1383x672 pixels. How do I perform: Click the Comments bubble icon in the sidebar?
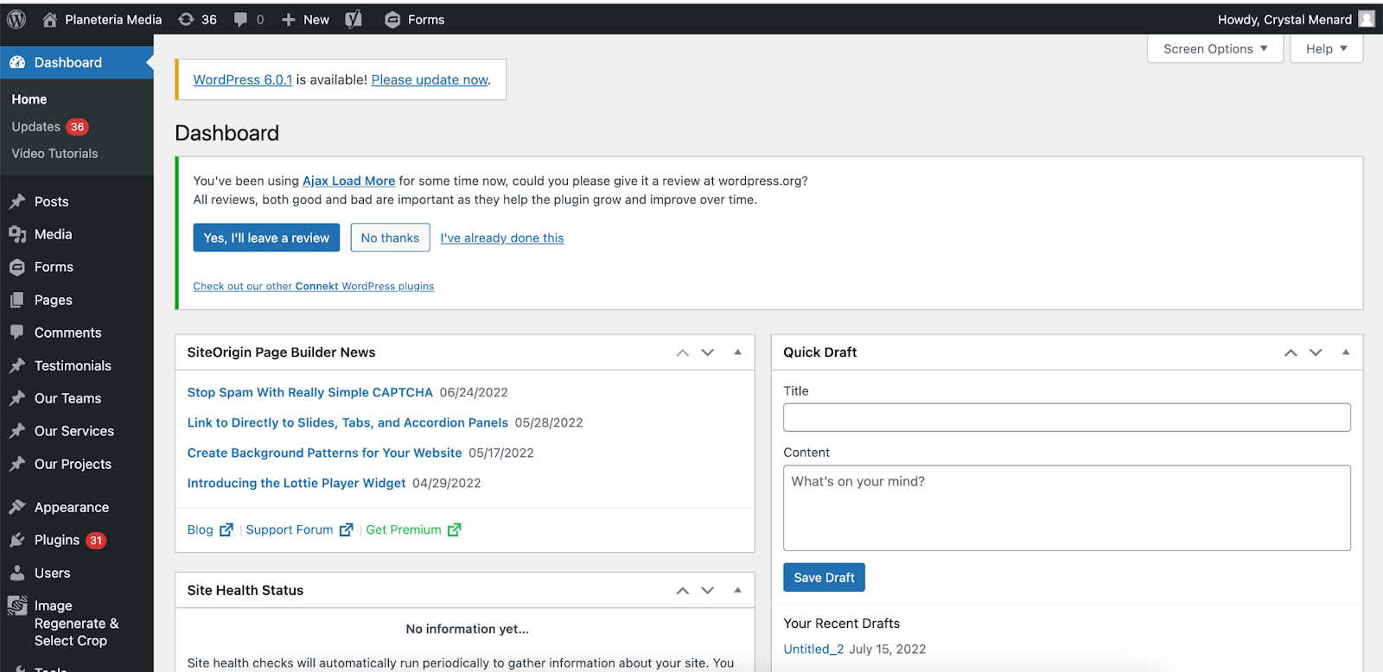(17, 333)
